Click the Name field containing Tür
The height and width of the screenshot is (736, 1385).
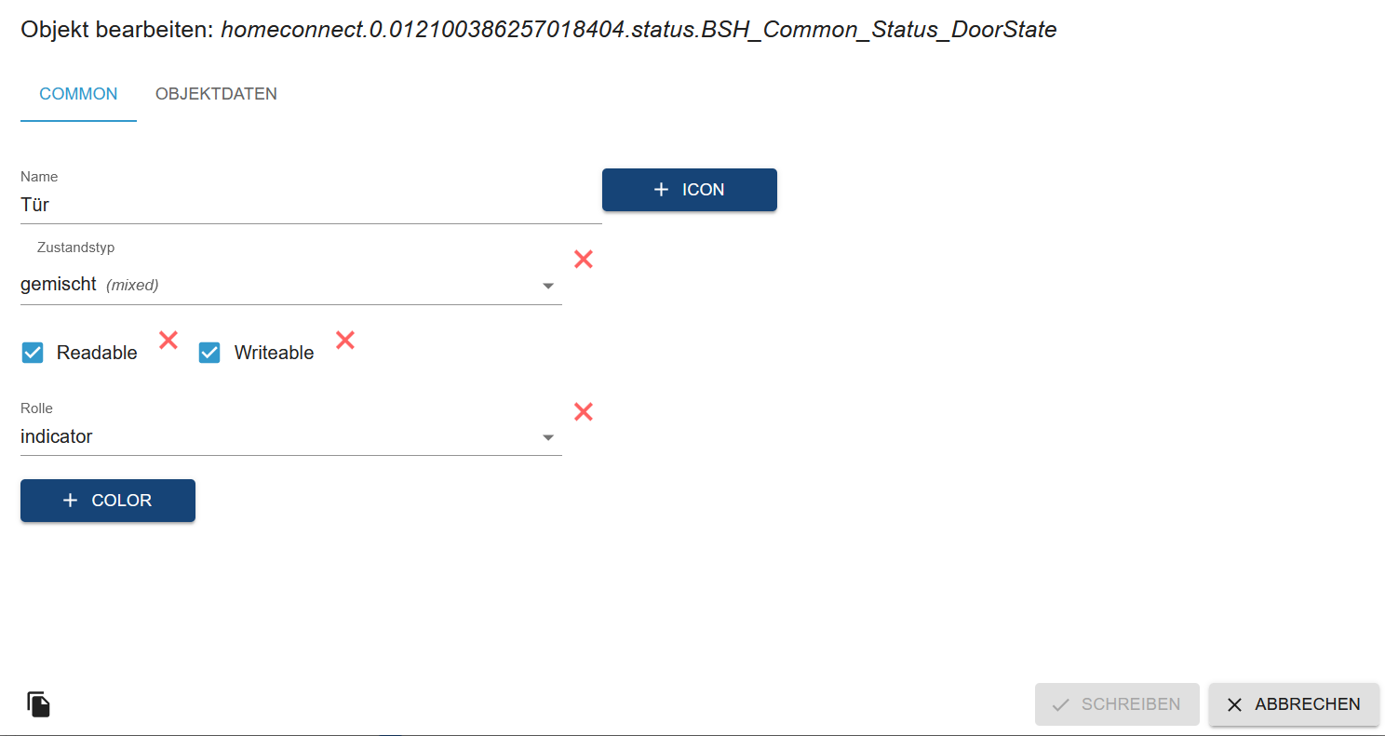click(x=311, y=205)
